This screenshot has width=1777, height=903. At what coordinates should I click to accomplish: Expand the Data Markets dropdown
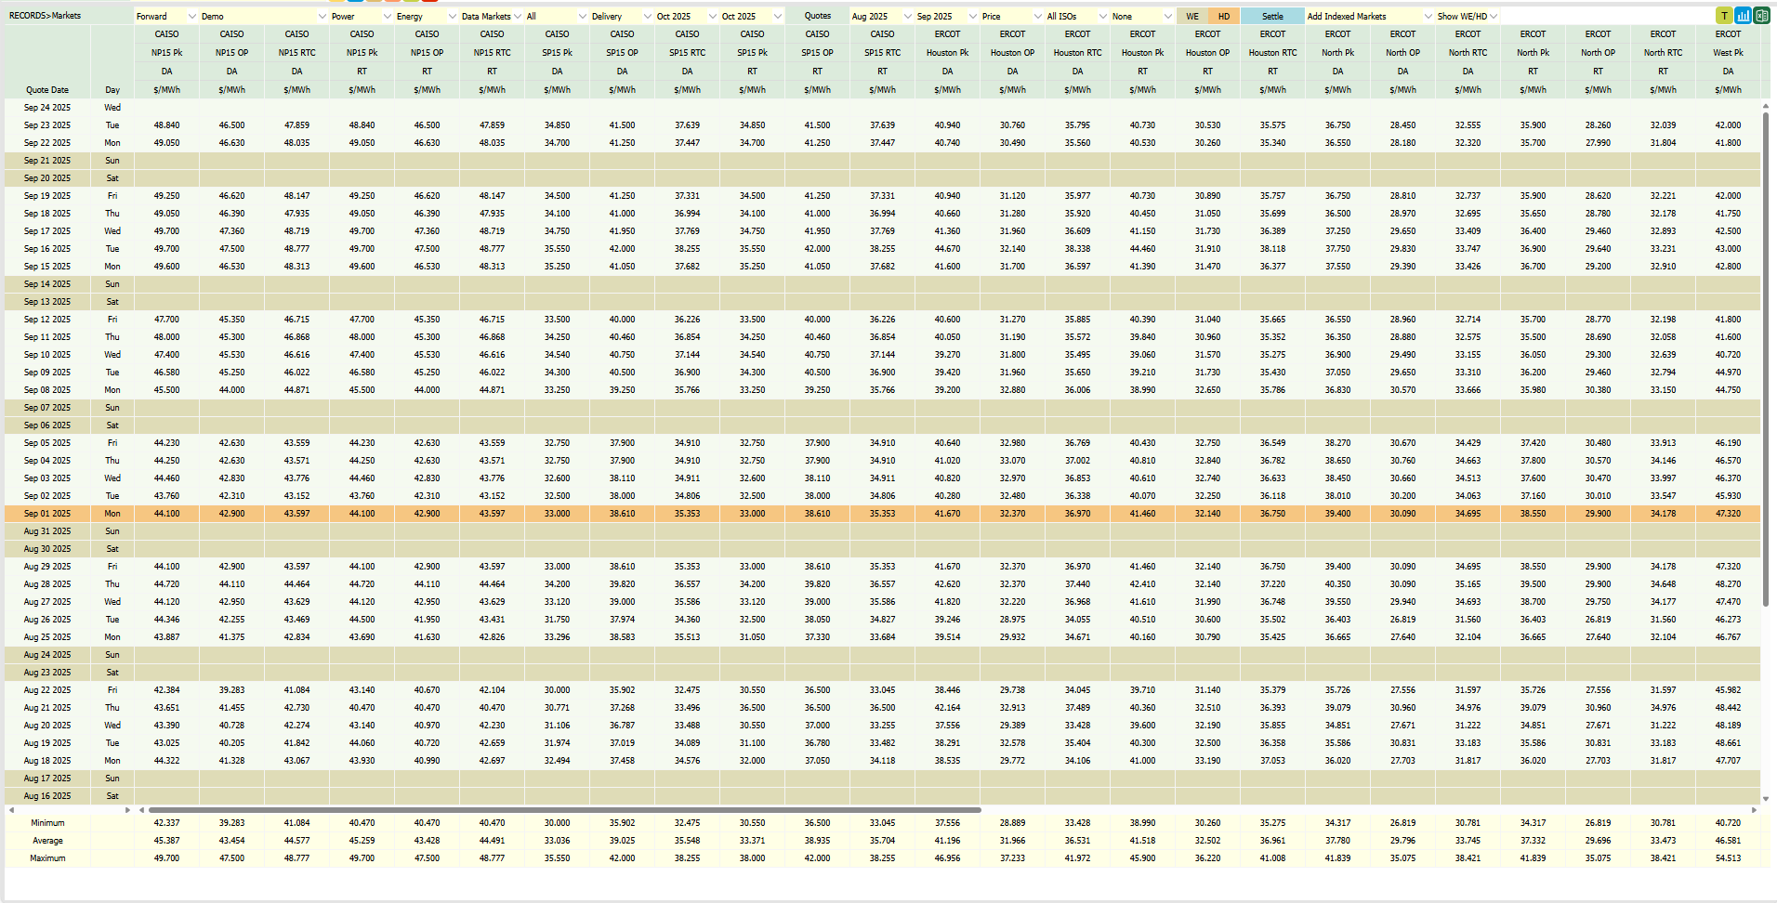click(x=492, y=16)
